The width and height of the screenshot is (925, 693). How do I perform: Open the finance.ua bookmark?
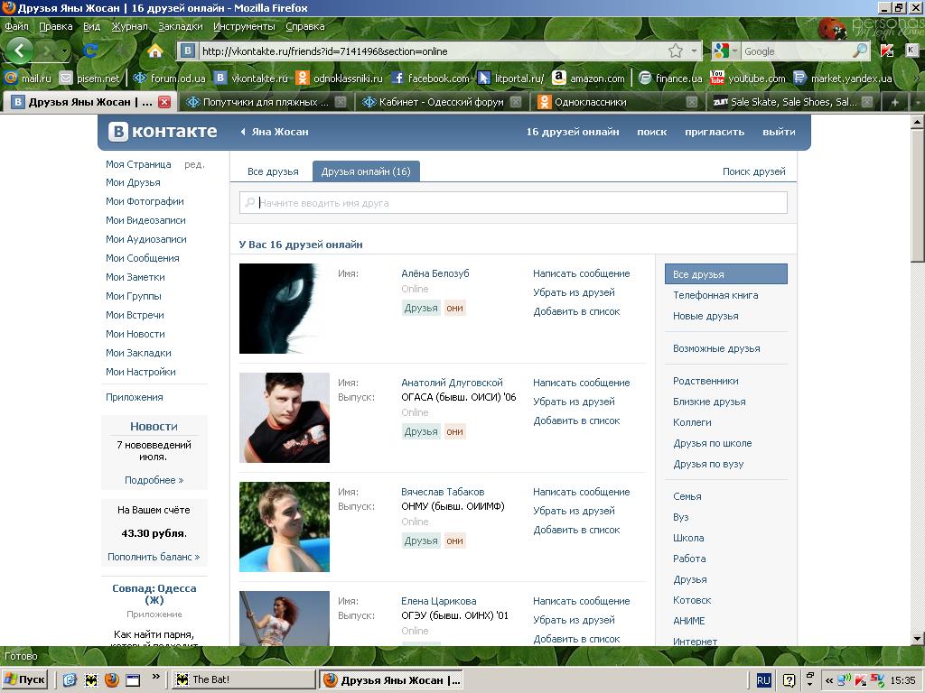(x=671, y=78)
